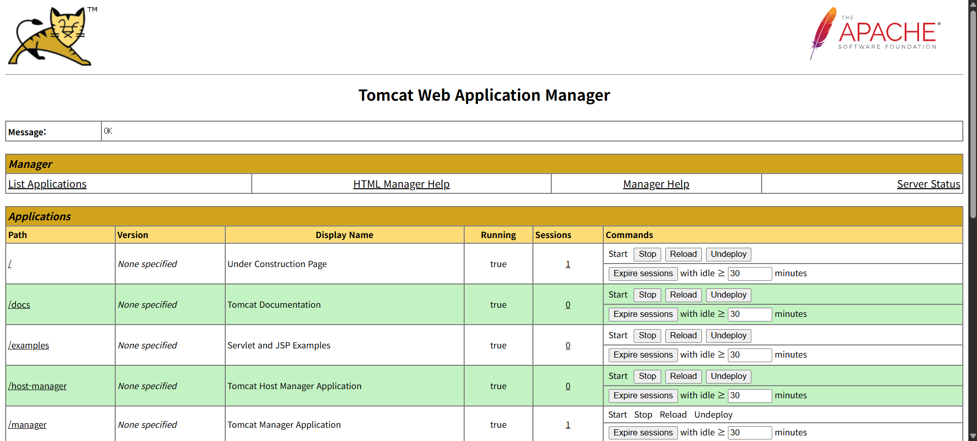Reload the /examples application
Screen dimensions: 977x441
click(683, 336)
